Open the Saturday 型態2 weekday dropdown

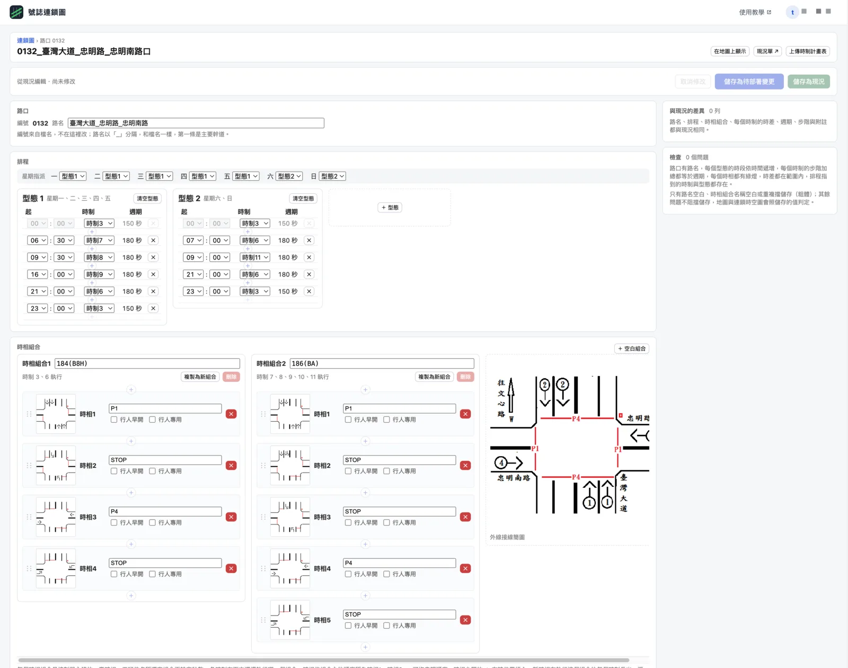289,176
